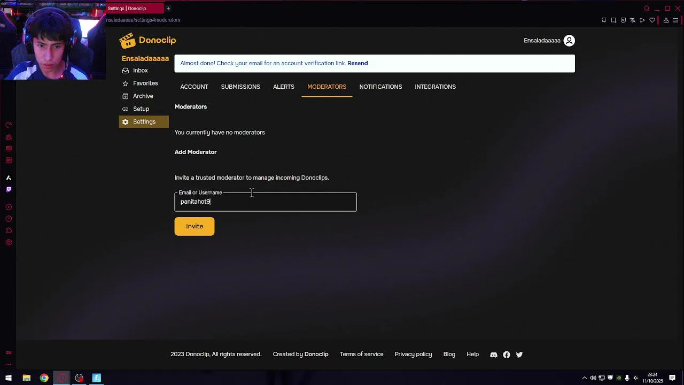Open the browser sidebar settings gear
The height and width of the screenshot is (385, 684).
point(9,242)
